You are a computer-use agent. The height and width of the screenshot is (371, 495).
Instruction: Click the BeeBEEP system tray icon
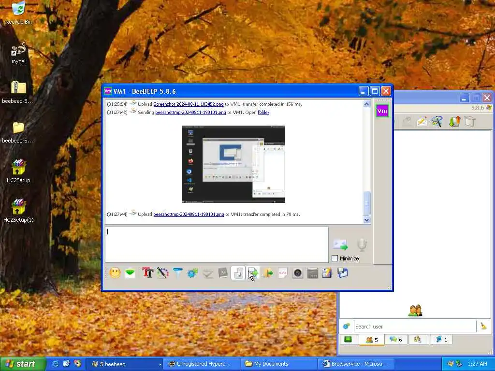pyautogui.click(x=451, y=364)
